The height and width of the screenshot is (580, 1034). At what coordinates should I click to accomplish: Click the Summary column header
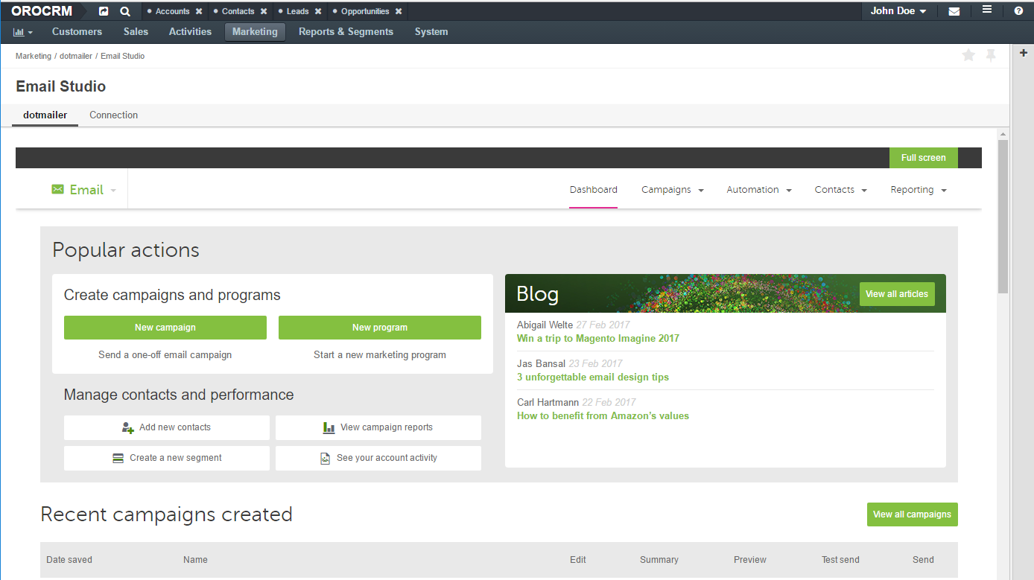(x=659, y=560)
